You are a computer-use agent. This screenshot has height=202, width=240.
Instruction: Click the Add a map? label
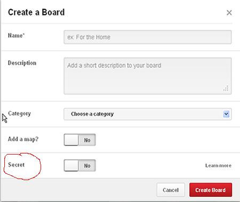tap(23, 139)
